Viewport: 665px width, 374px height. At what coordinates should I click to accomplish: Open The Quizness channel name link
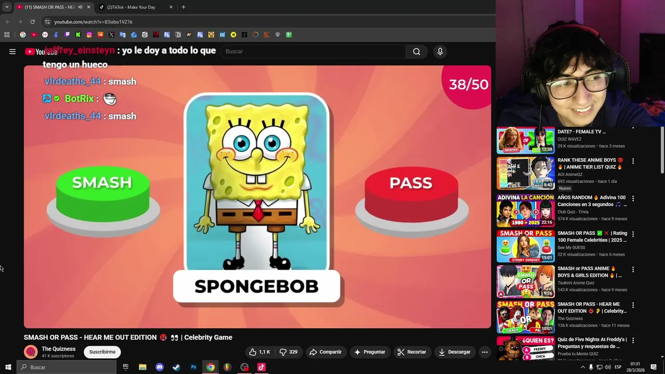point(59,349)
